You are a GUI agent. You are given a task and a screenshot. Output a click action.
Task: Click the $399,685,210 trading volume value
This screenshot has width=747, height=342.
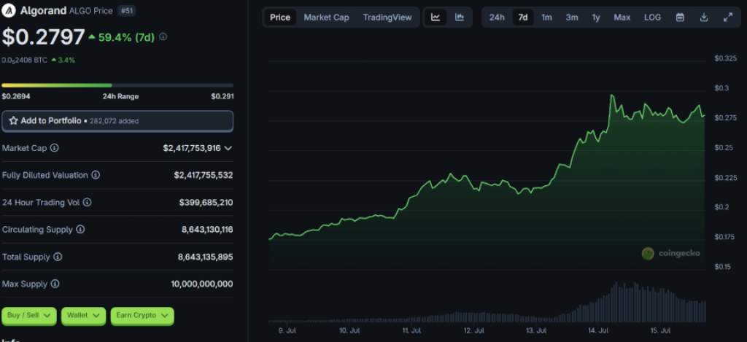click(x=206, y=203)
